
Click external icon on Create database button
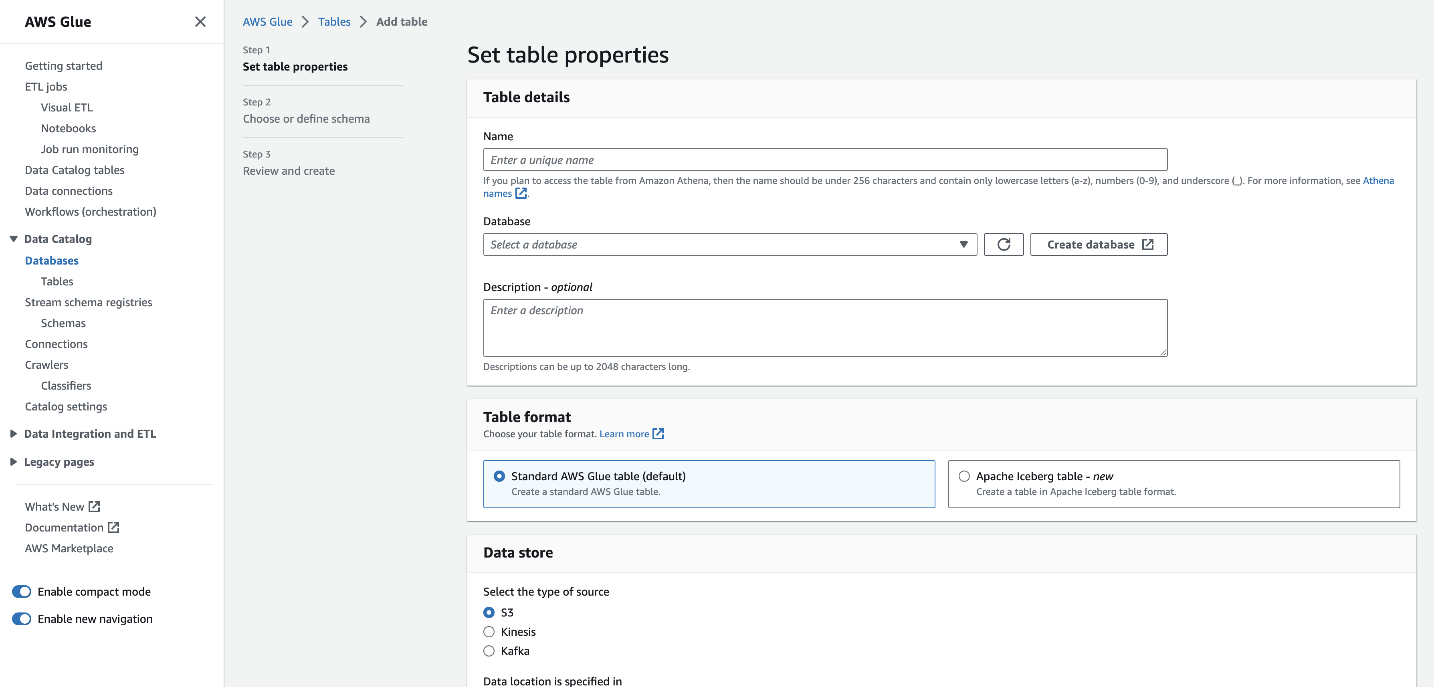pos(1148,244)
